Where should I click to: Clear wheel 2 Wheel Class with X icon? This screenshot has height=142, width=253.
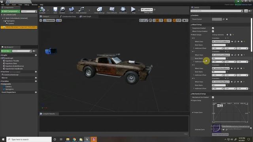coord(242,68)
